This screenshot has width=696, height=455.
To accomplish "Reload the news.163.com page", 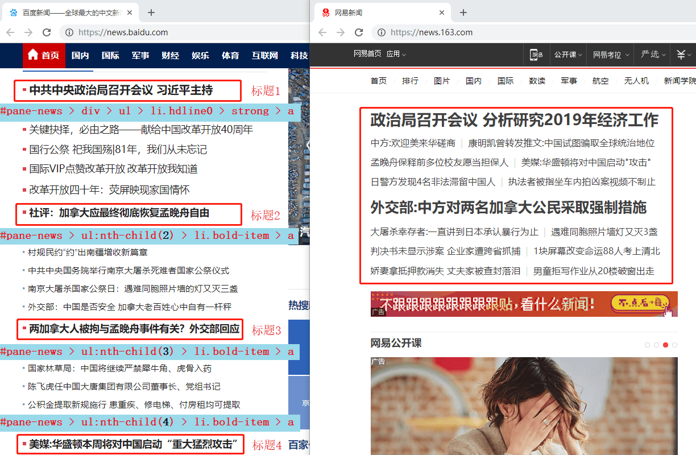I will 359,32.
